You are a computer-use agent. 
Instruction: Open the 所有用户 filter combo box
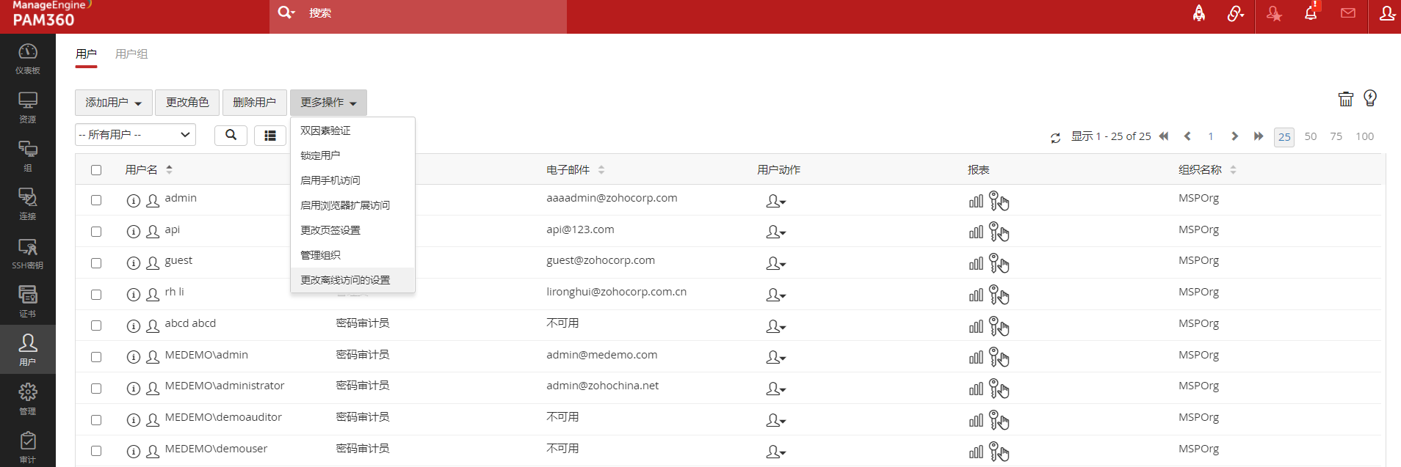pyautogui.click(x=135, y=135)
